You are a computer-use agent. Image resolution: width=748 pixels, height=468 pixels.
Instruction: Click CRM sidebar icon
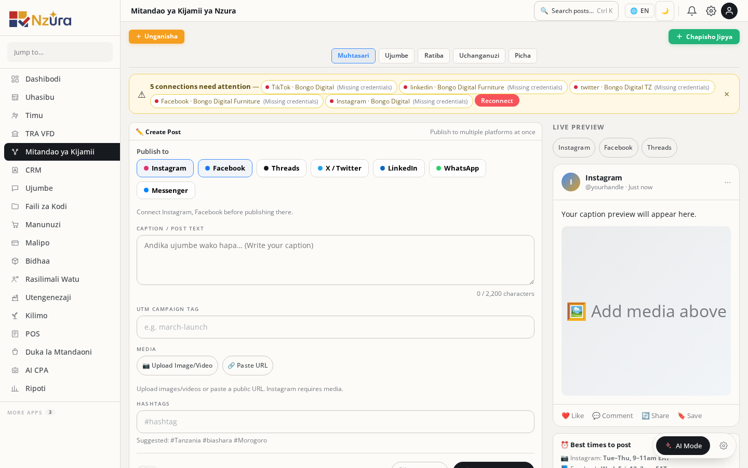click(15, 170)
